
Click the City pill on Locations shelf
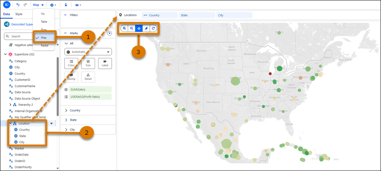pos(235,15)
